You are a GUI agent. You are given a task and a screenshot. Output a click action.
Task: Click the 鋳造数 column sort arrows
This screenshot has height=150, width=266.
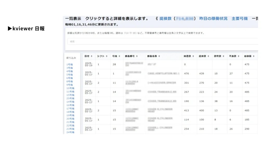coord(193,56)
